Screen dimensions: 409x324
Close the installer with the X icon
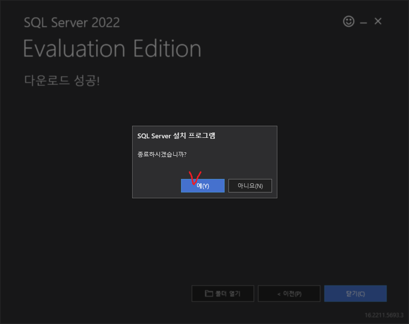click(378, 21)
